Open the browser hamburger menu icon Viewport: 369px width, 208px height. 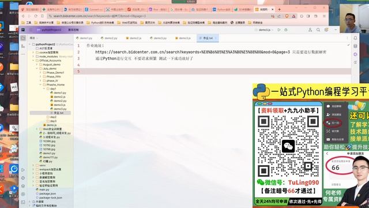click(324, 16)
